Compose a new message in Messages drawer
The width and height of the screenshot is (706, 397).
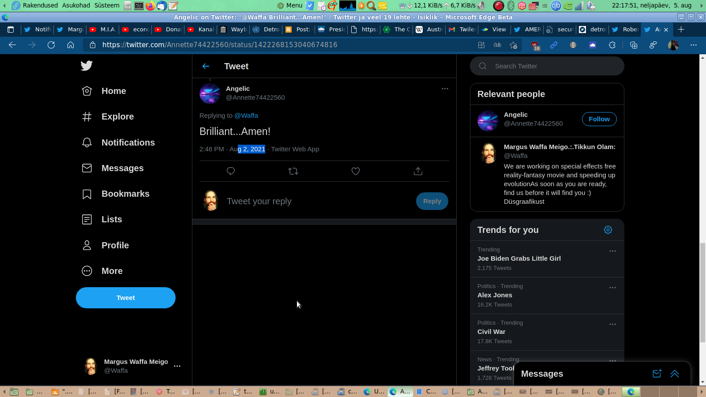coord(657,374)
